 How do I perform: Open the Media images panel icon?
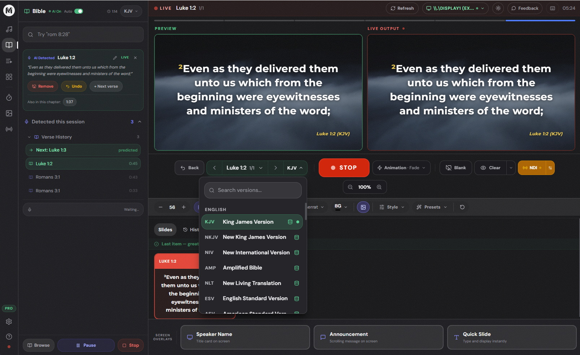9,113
